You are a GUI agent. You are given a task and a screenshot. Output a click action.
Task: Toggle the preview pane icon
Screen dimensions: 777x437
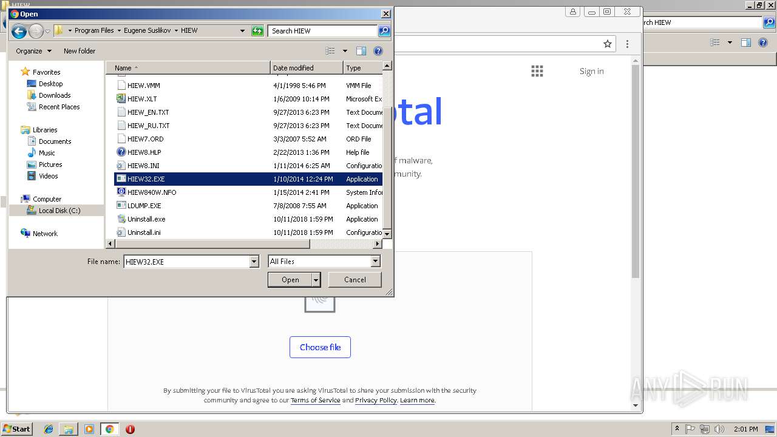pos(361,51)
